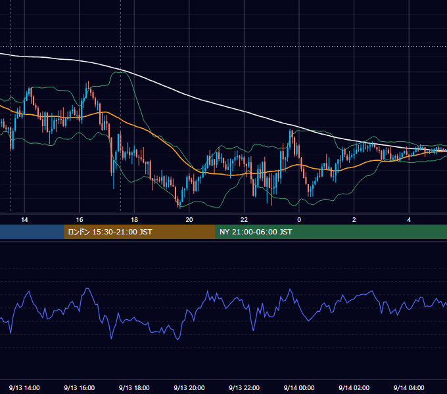Click the London session bar labeled ロンドン 15:30-21:00 JST
The image size is (447, 394).
[139, 232]
